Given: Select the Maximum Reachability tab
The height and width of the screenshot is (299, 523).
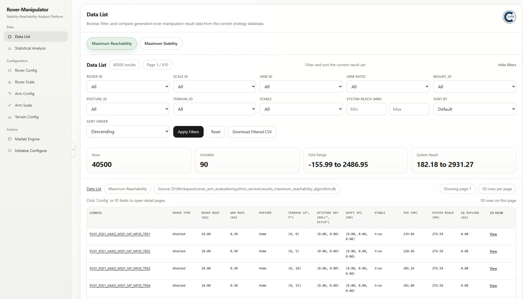Looking at the screenshot, I should (112, 43).
